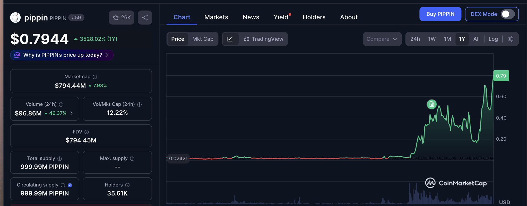Screen dimensions: 527x206
Task: Expand Volume (24h) details chevron
Action: [72, 113]
